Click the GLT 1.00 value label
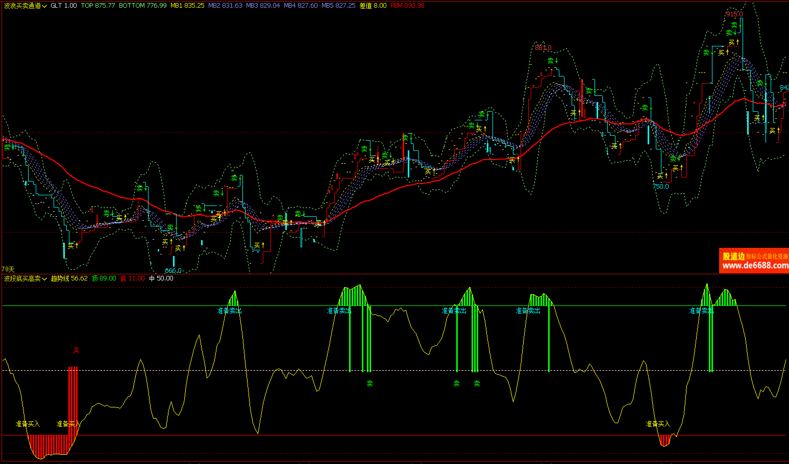Viewport: 789px width, 464px height. [63, 6]
